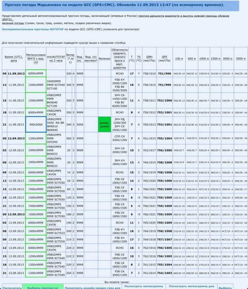Click QNH value '763/1017'
This screenshot has height=289, width=248.
[x=149, y=150]
